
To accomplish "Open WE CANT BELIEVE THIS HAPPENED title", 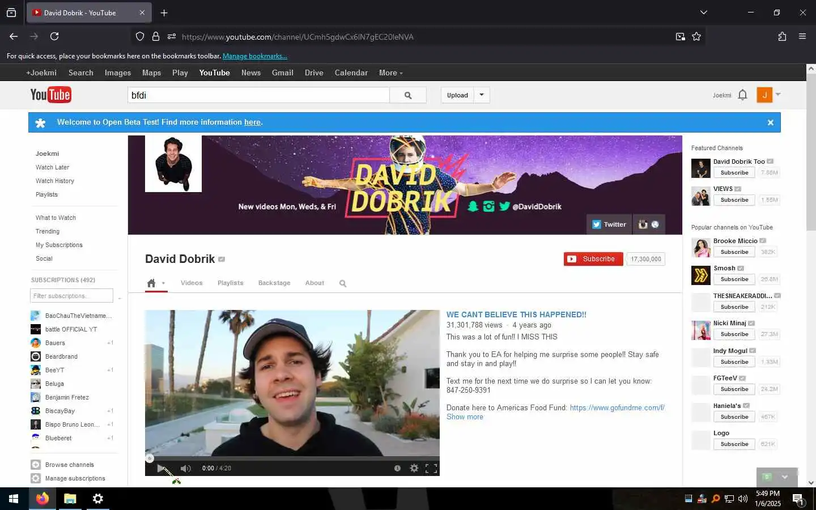I will (x=516, y=314).
